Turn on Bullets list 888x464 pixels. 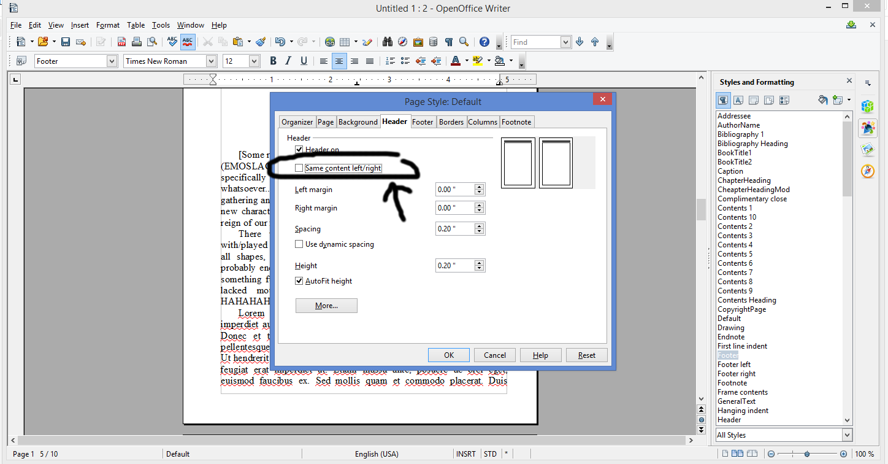(405, 61)
